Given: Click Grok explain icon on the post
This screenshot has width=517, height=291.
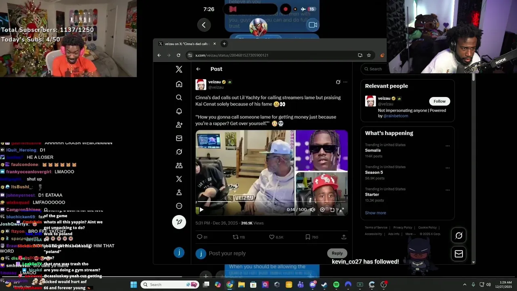Looking at the screenshot, I should point(338,82).
